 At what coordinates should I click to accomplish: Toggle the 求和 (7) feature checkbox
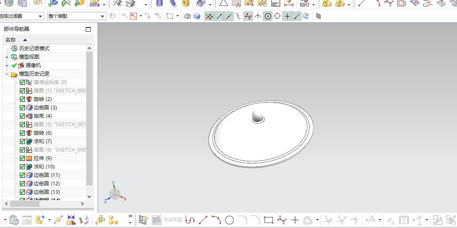pyautogui.click(x=22, y=141)
